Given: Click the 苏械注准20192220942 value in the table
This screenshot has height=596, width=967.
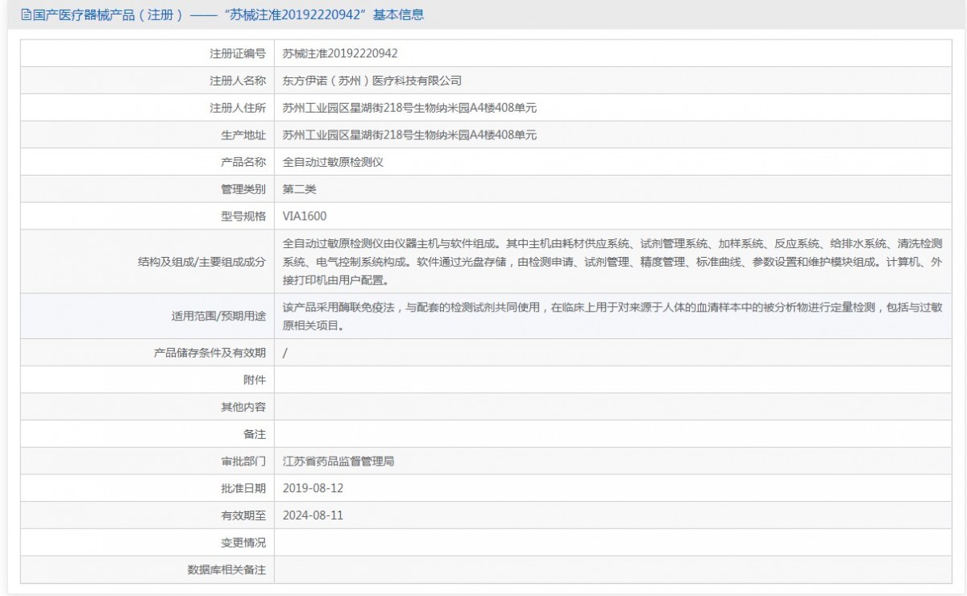Looking at the screenshot, I should click(x=340, y=54).
